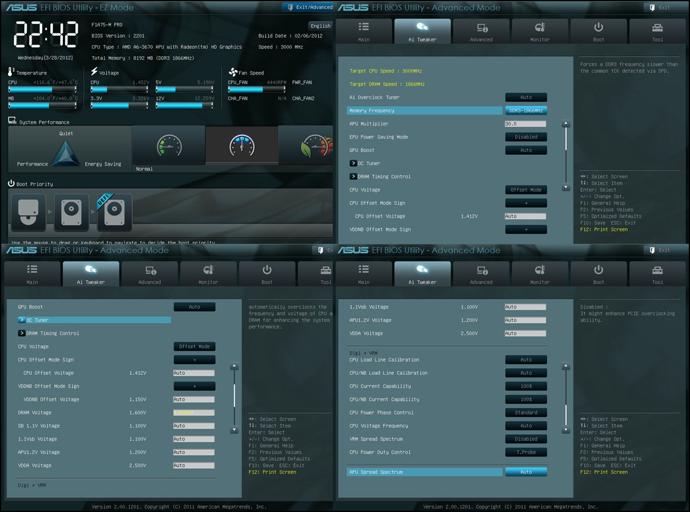Click scrollbar down arrow in OC Tuner highlighted panel
The height and width of the screenshot is (512, 690).
click(x=234, y=430)
